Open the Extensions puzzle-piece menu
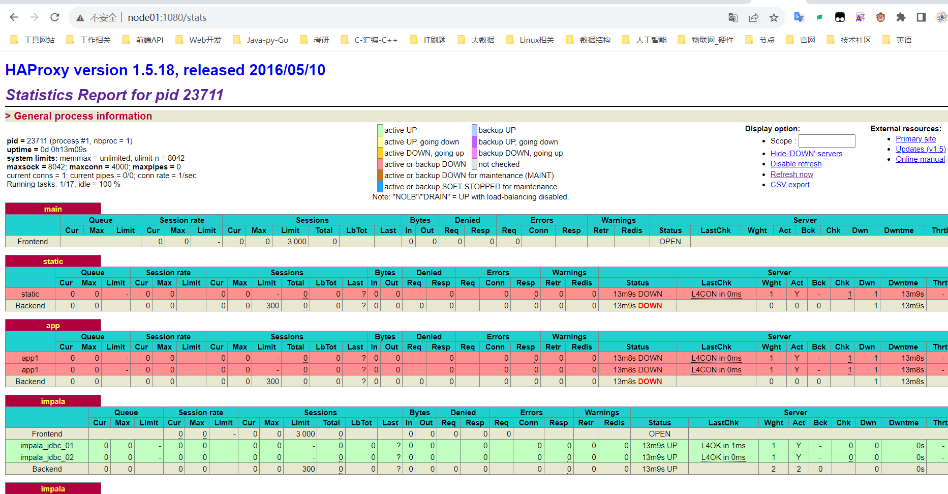The height and width of the screenshot is (494, 948). [901, 17]
